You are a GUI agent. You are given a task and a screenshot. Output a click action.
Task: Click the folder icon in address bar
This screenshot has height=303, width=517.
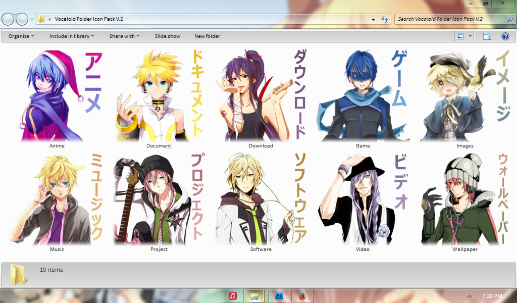click(x=41, y=19)
